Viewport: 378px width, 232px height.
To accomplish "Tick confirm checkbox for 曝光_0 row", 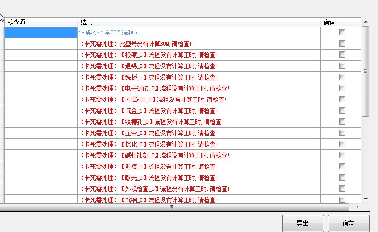I will click(x=342, y=177).
